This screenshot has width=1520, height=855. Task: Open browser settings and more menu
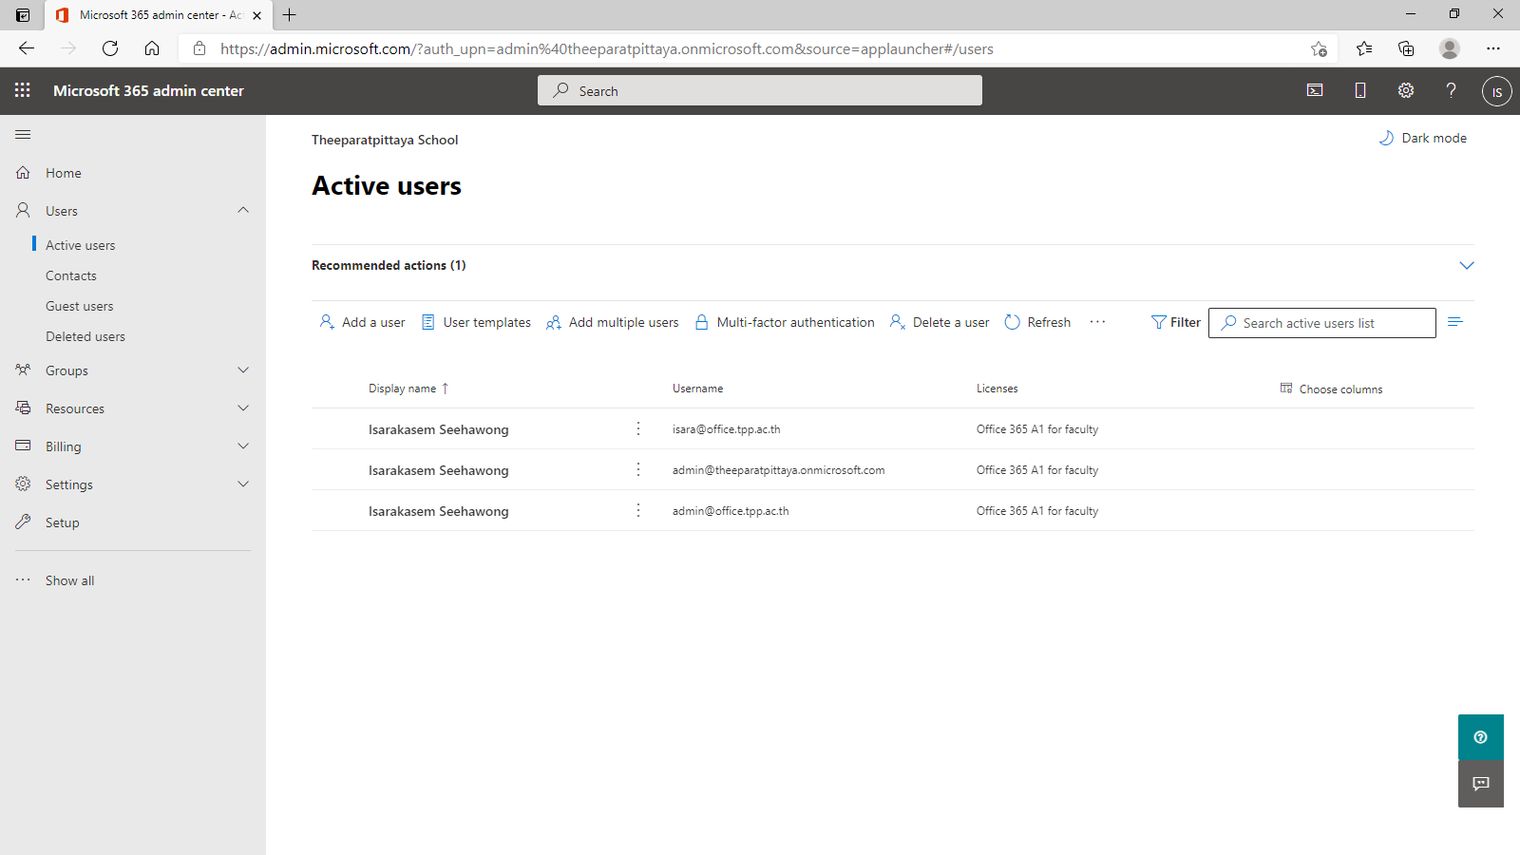[1493, 48]
